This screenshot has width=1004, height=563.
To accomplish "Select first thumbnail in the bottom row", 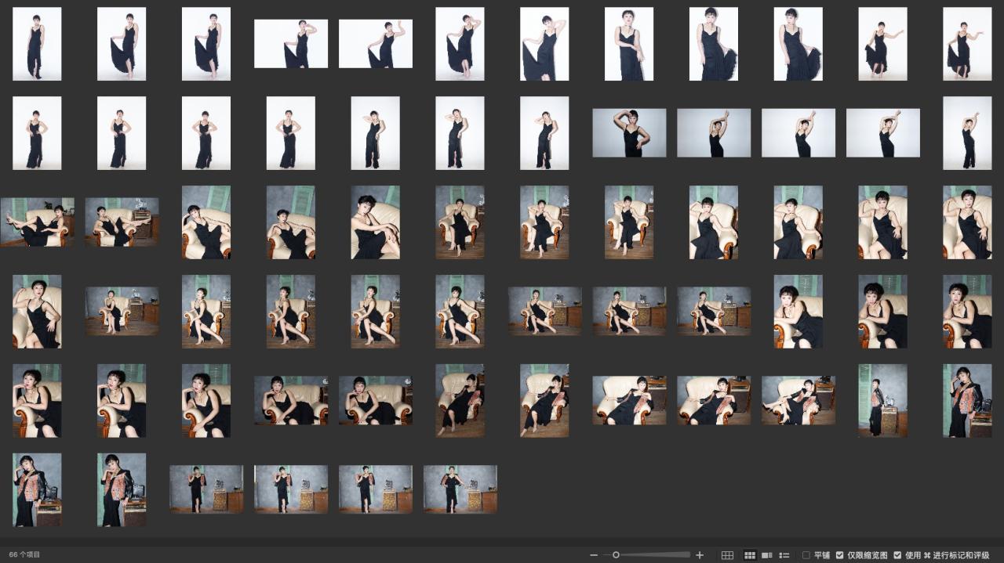I will 37,489.
